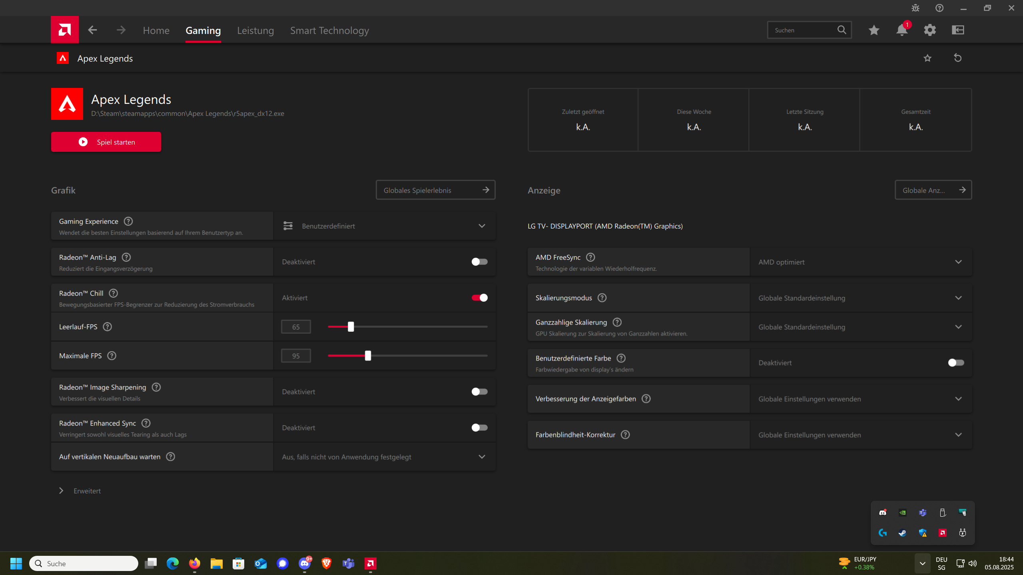The width and height of the screenshot is (1023, 575).
Task: Click the favorites star in header
Action: tap(874, 30)
